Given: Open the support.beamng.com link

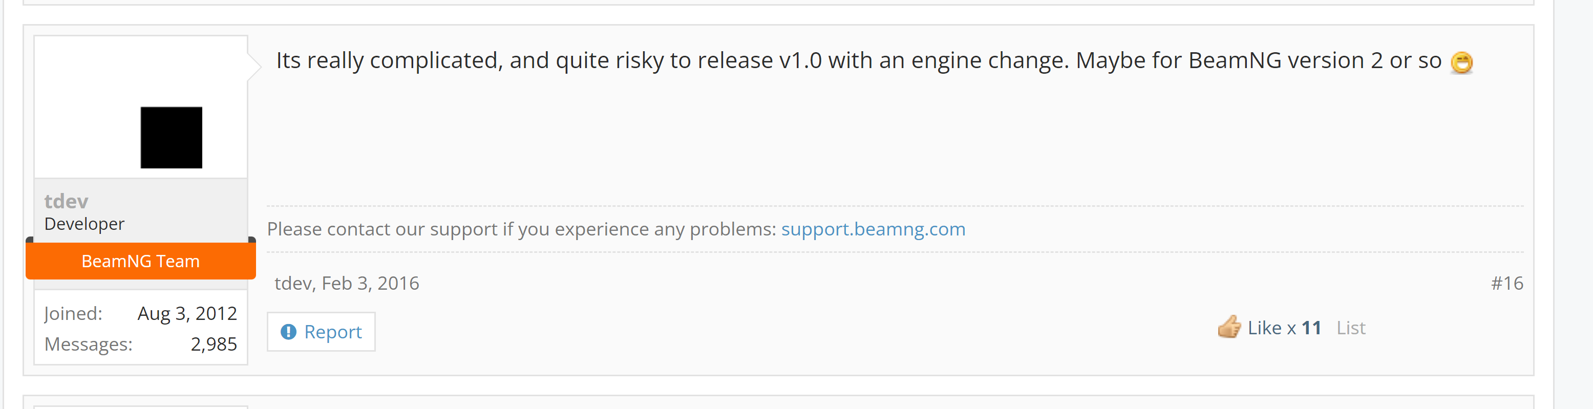Looking at the screenshot, I should pyautogui.click(x=873, y=229).
